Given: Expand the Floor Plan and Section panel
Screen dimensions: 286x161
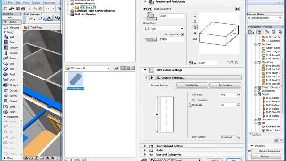Looking at the screenshot, I should click(x=145, y=146).
